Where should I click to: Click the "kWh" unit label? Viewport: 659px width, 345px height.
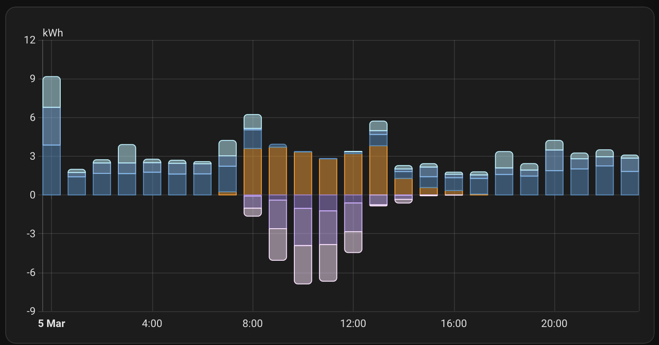pos(53,33)
